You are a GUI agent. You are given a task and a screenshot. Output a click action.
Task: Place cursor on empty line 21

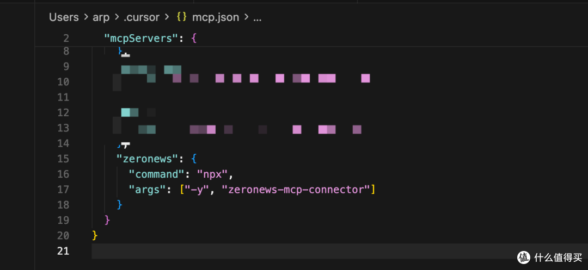coord(339,251)
